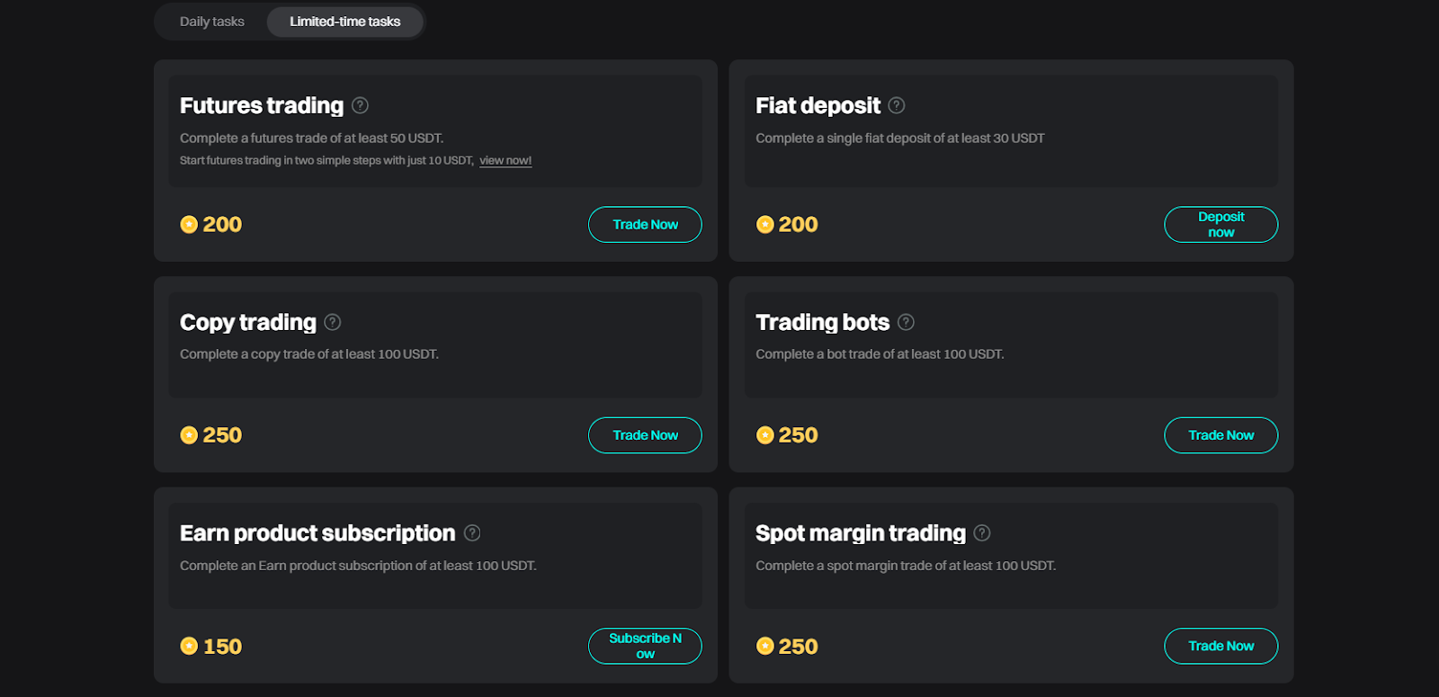Click help icon beside Futures trading
The image size is (1439, 697).
coord(360,105)
